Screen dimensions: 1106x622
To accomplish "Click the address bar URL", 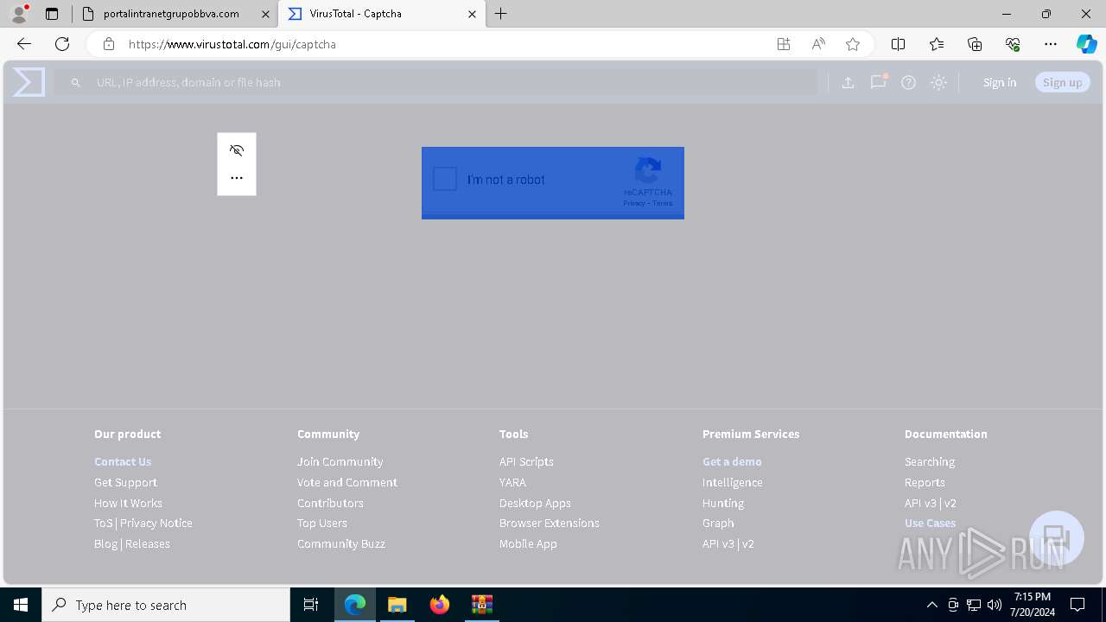I will pos(232,44).
